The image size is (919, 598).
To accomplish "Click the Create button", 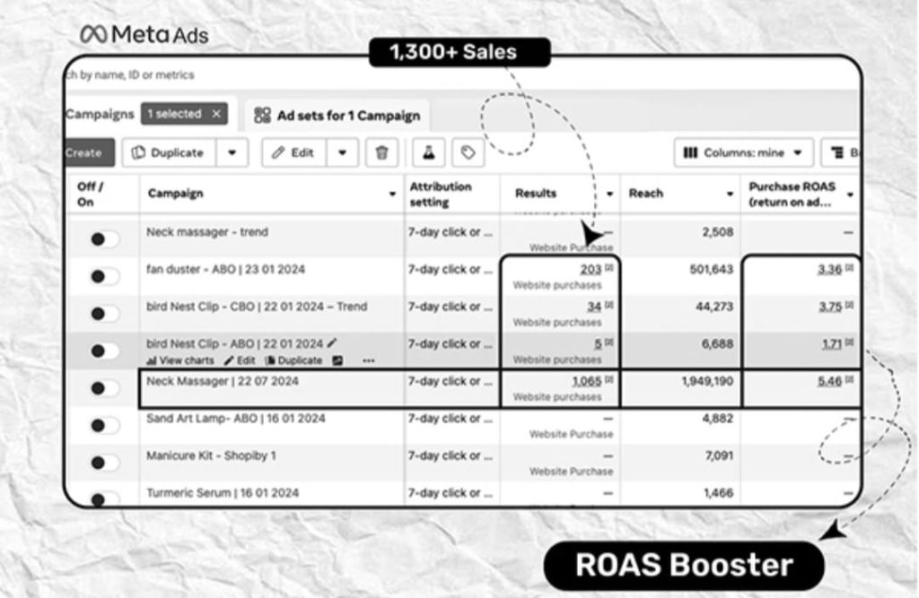I will point(90,153).
